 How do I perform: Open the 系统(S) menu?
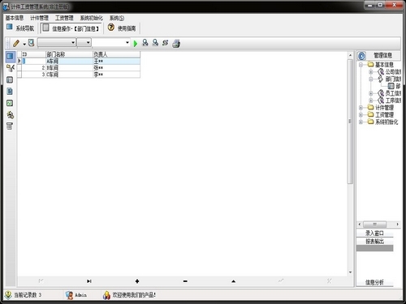[117, 18]
